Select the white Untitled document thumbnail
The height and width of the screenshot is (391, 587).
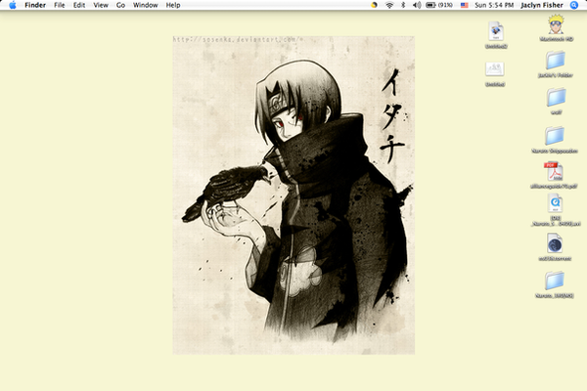click(x=495, y=69)
